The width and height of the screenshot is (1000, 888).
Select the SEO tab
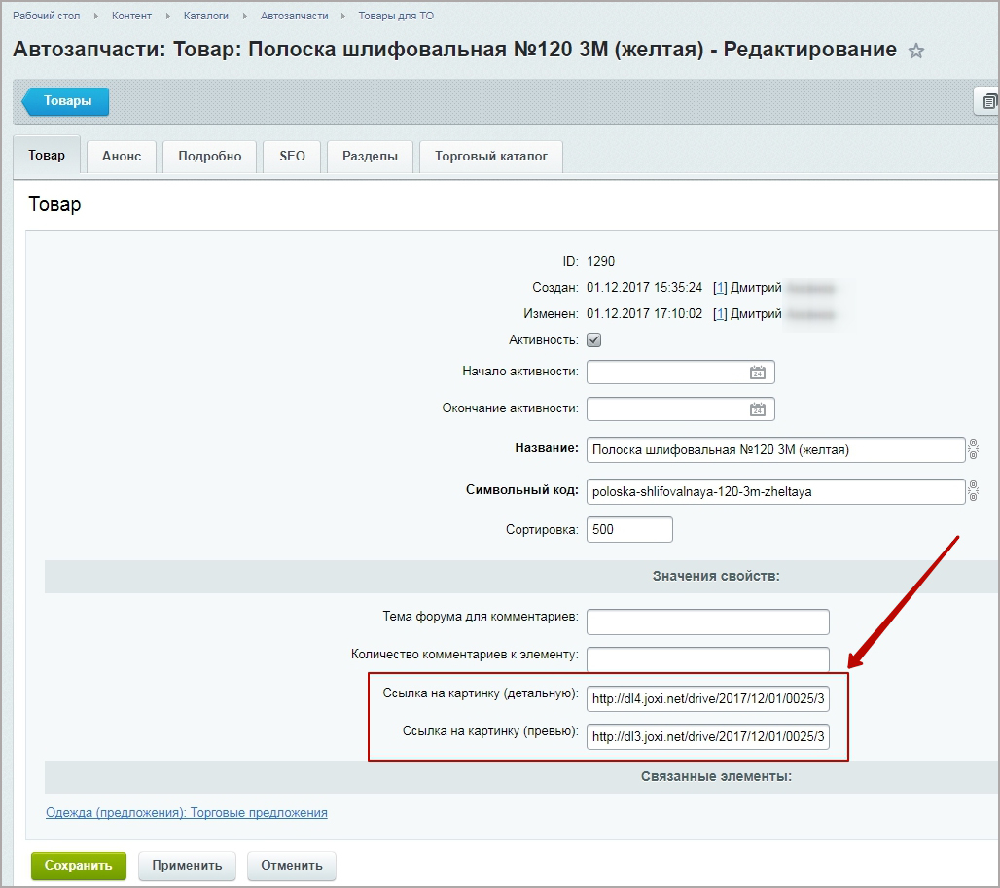tap(292, 157)
